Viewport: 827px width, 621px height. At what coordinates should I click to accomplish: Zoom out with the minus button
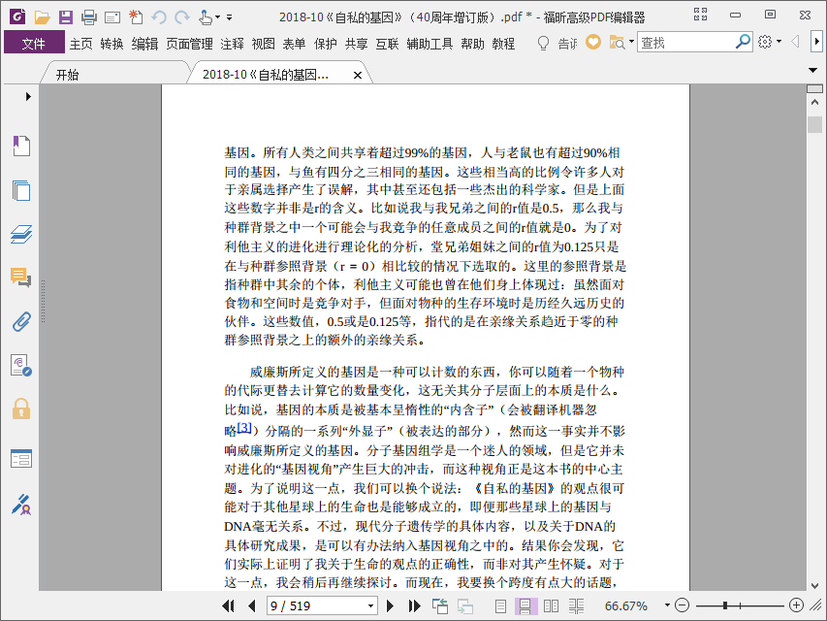682,605
